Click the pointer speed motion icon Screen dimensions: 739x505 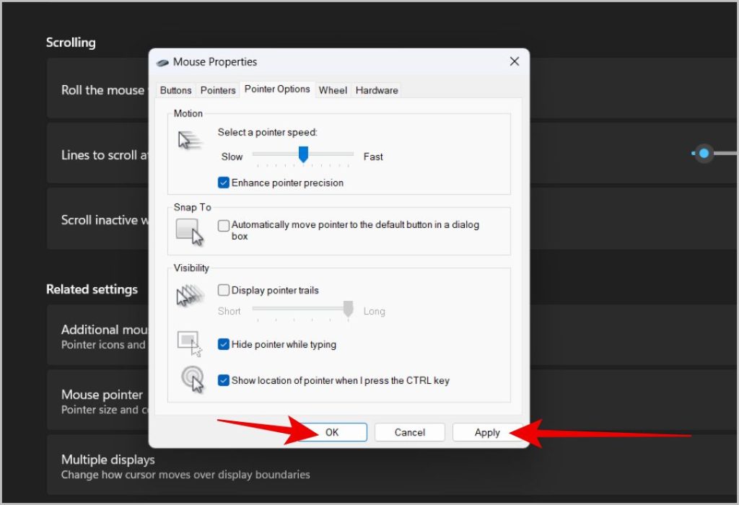[190, 141]
